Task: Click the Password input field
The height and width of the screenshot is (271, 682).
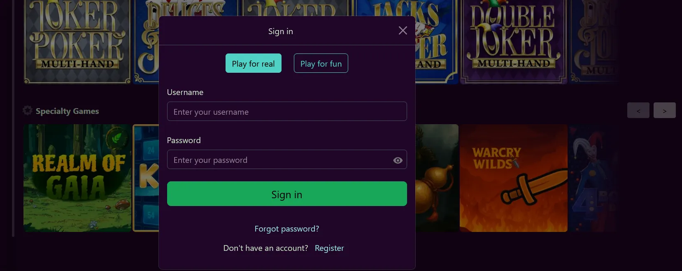Action: click(280, 160)
